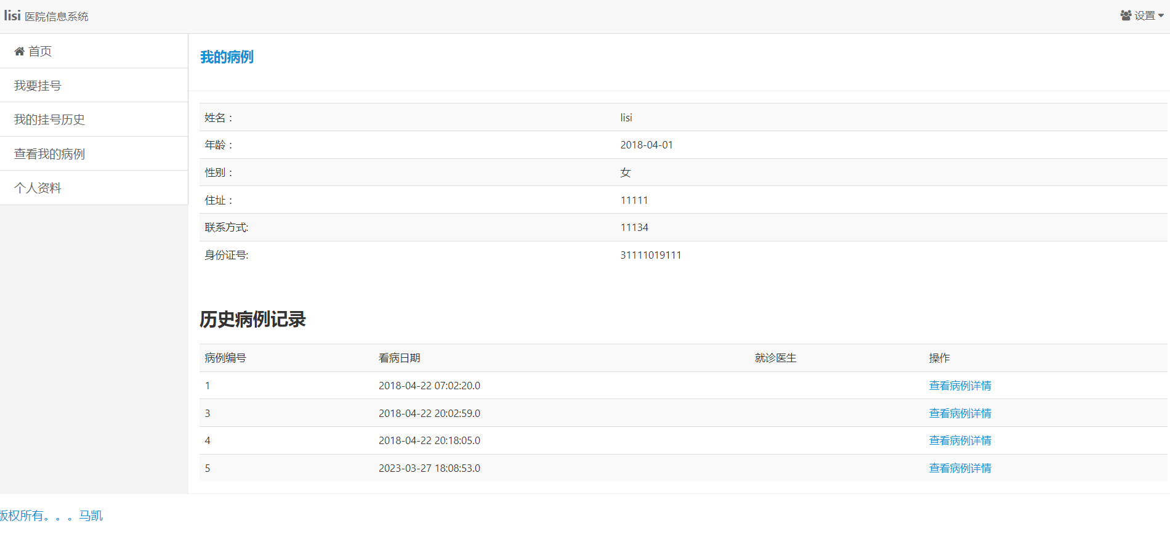Click the date 2018-04-22 20:18:05.0

click(x=430, y=440)
